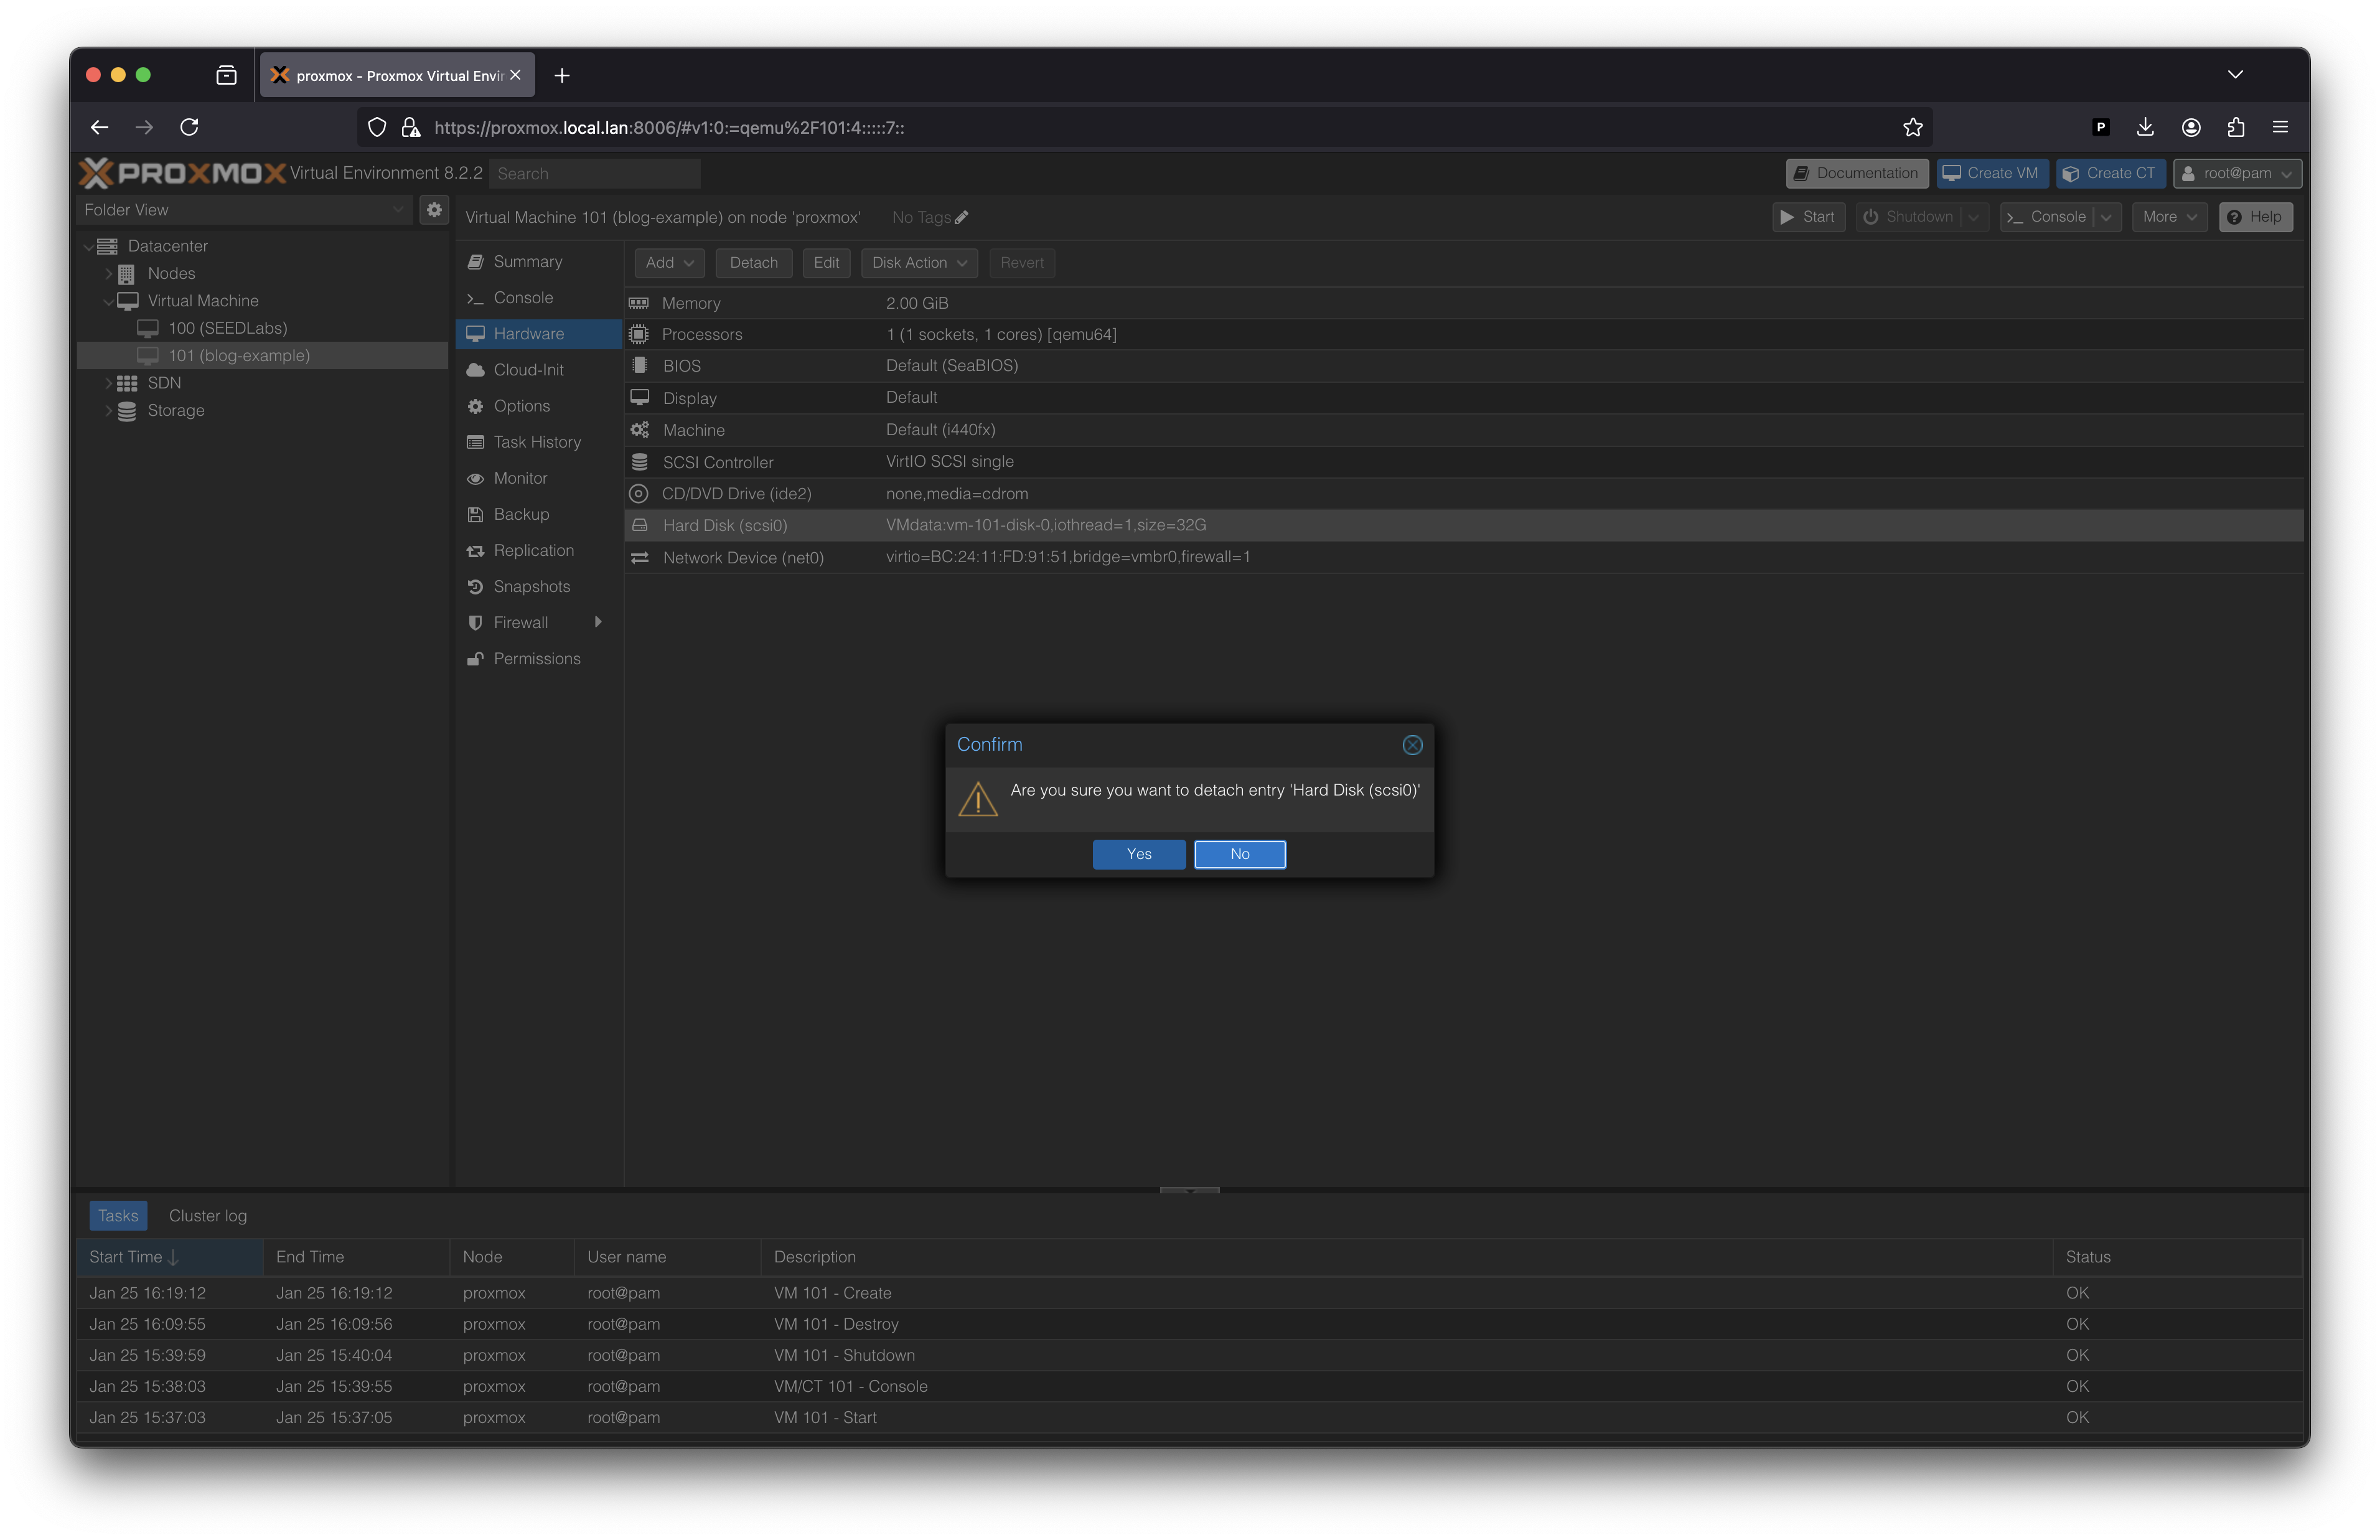Expand the SDN tree node
The height and width of the screenshot is (1540, 2380).
109,383
